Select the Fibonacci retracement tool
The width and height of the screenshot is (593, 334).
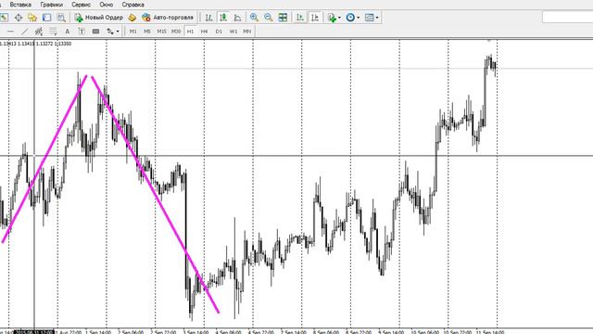click(53, 32)
